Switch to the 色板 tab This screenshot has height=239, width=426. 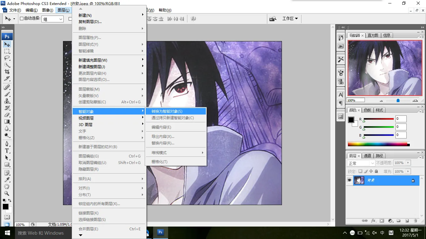pos(367,110)
